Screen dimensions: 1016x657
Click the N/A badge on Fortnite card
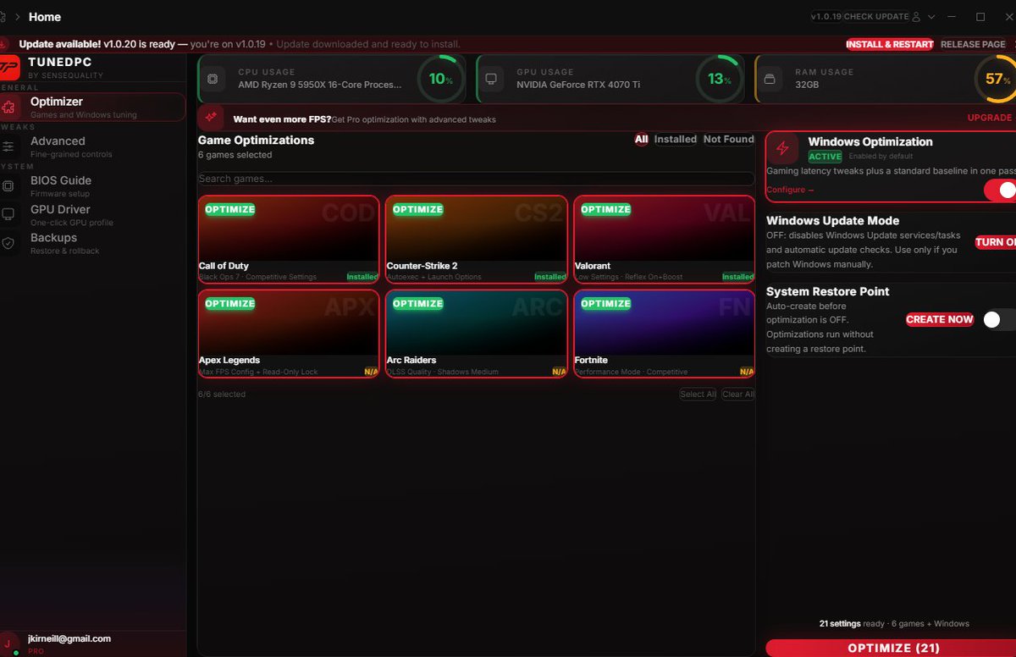coord(747,372)
